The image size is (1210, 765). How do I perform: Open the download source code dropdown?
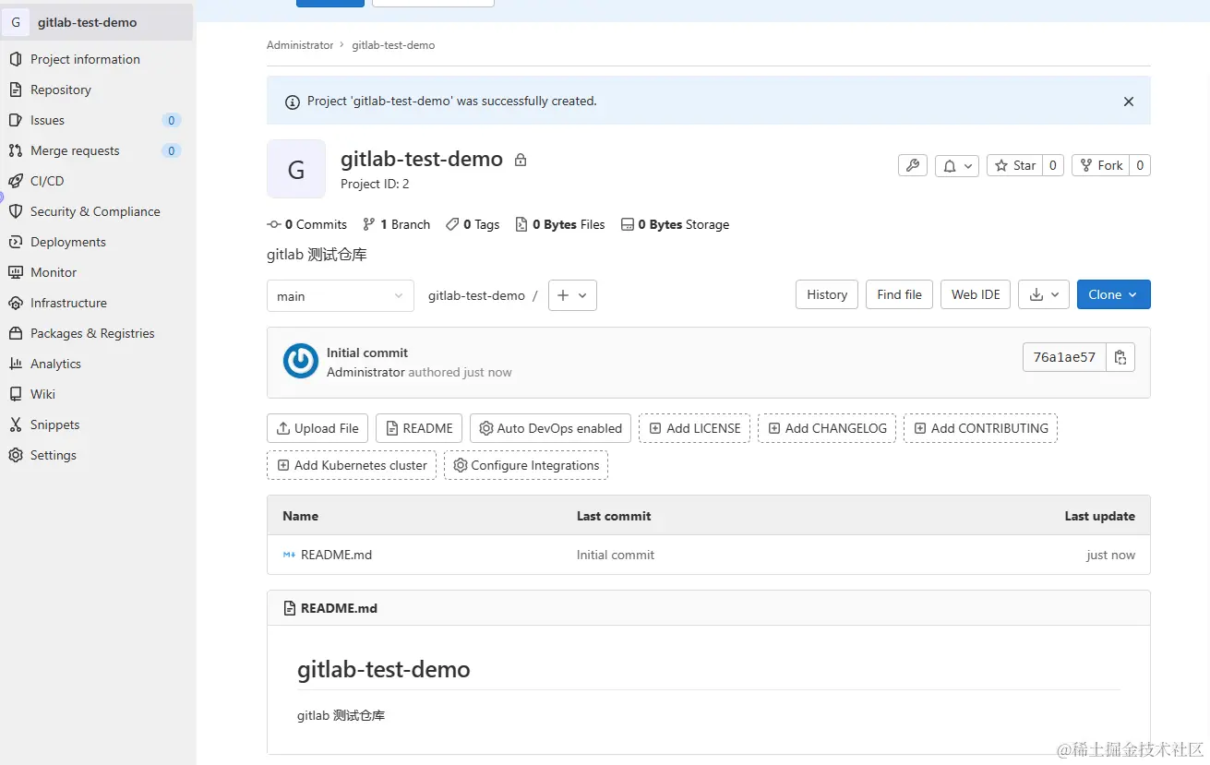(1044, 294)
